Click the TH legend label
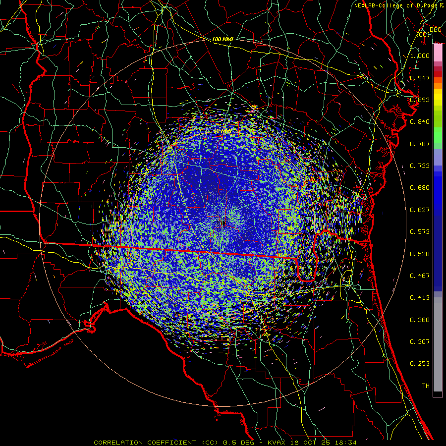446x446 pixels. click(x=426, y=386)
